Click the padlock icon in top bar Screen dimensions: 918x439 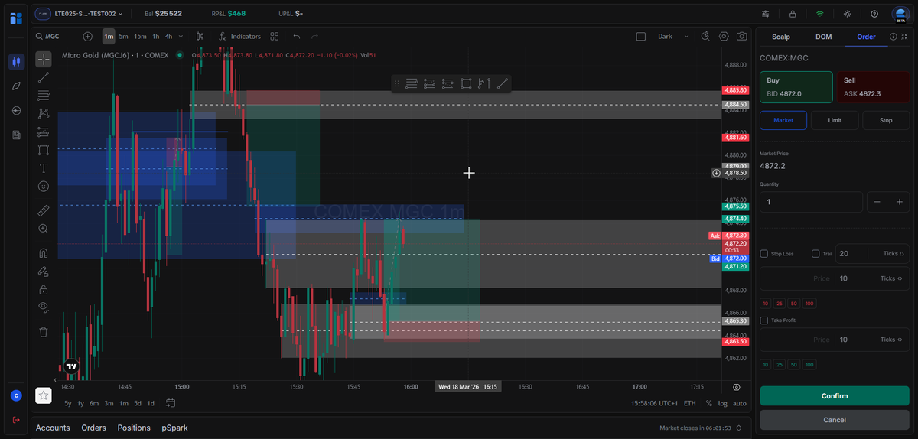pos(793,14)
